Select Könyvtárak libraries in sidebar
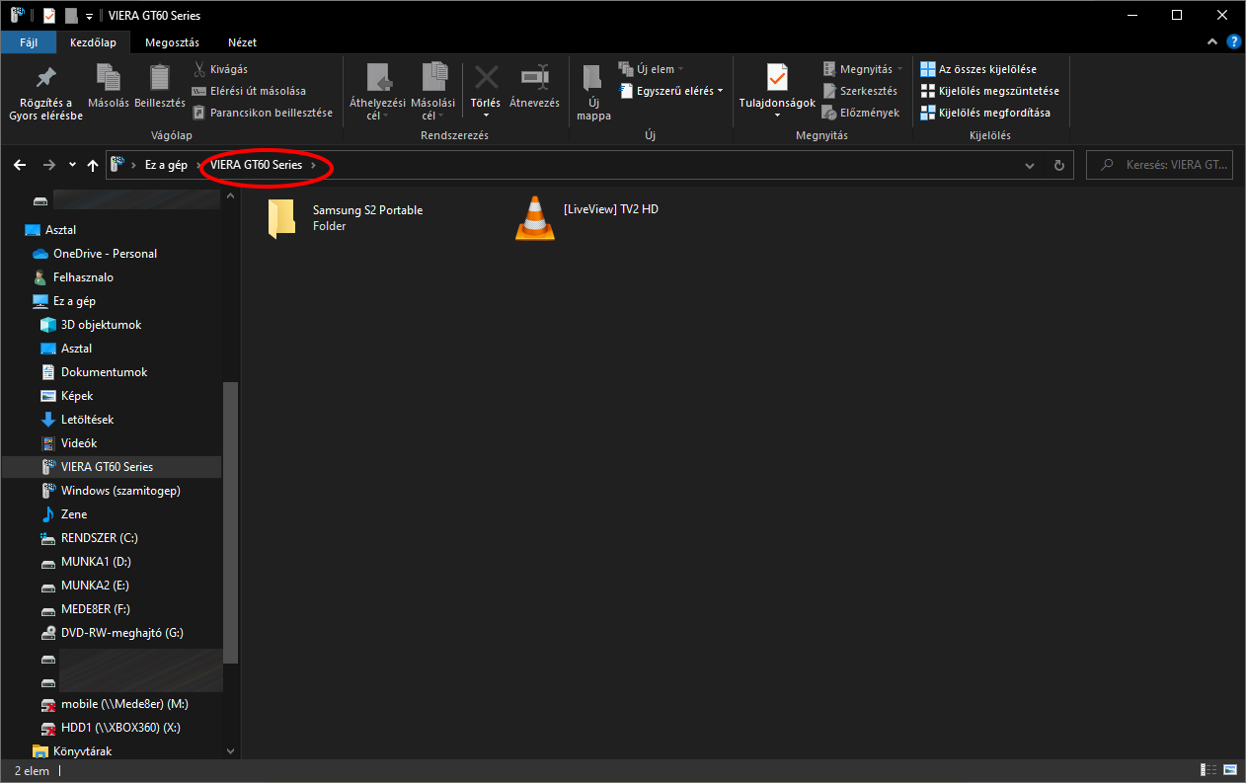The width and height of the screenshot is (1246, 783). 71,751
